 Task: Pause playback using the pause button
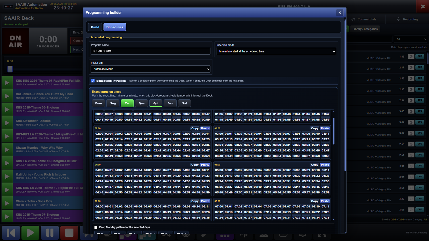[x=50, y=233]
